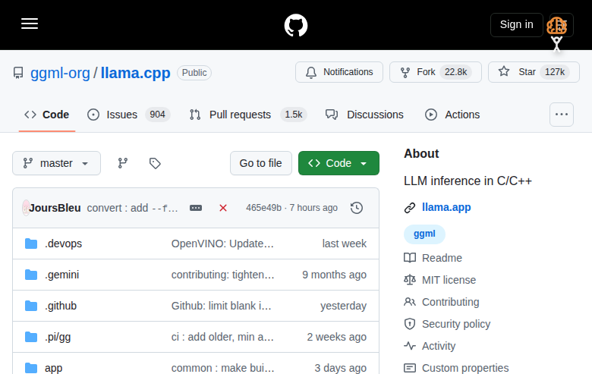
Task: Open the app folder
Action: [54, 368]
